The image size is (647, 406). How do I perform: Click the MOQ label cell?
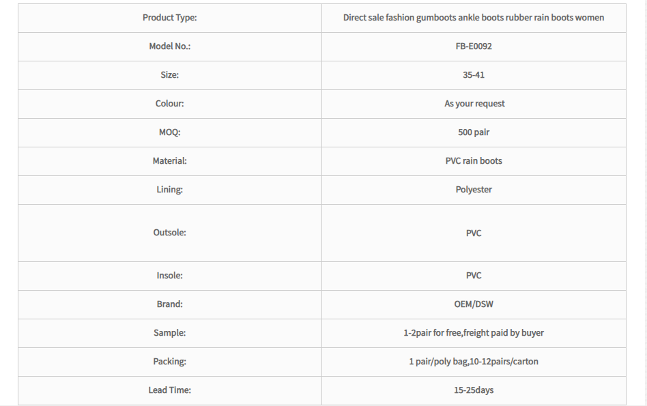coord(169,132)
